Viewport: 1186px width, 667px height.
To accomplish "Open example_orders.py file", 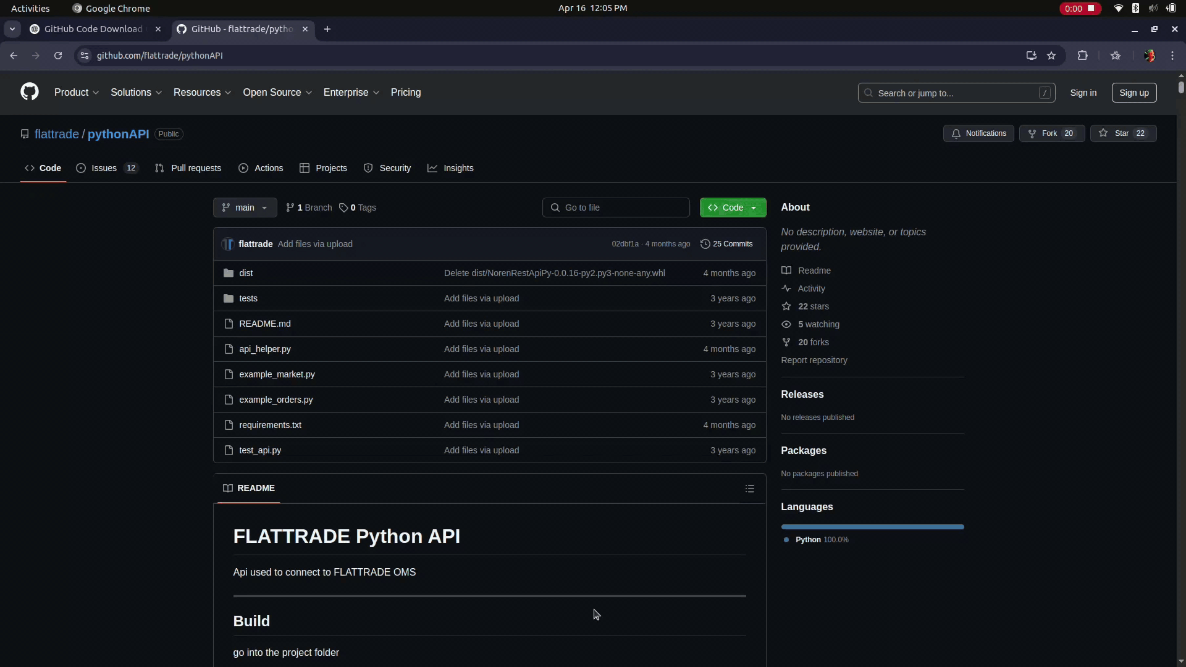I will 276,400.
